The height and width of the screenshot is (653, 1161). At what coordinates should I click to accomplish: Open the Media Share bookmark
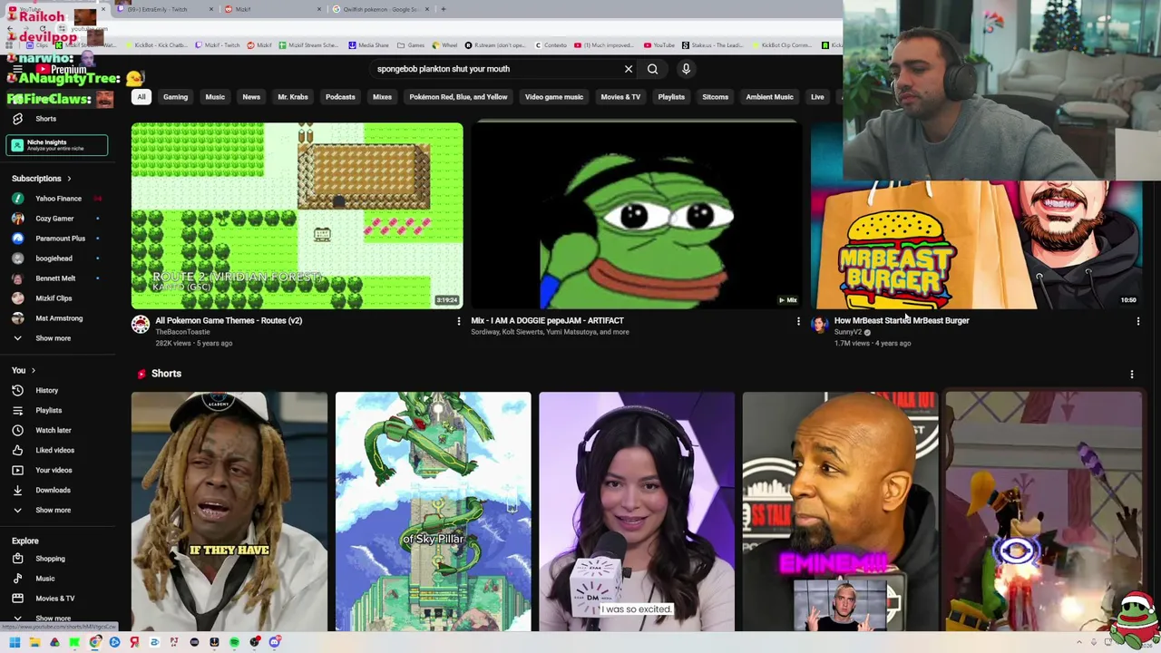[368, 45]
